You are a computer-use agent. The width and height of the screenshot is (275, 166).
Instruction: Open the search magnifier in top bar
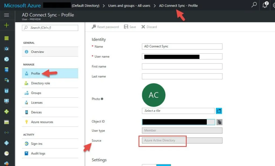tap(254, 5)
